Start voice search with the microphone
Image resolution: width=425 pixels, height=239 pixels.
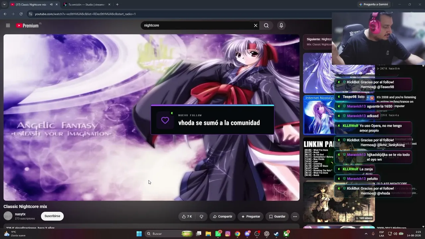click(281, 26)
